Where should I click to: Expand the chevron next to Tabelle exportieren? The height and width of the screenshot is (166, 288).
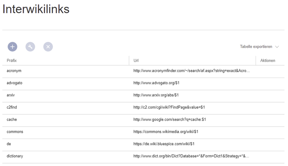click(x=277, y=47)
